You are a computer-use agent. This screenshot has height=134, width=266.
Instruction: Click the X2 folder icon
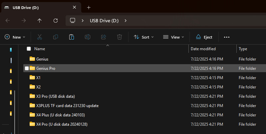[32, 87]
